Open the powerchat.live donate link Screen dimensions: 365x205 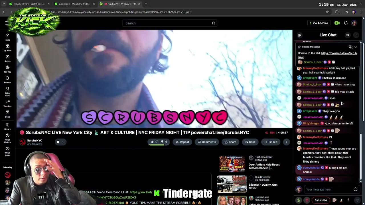tap(327, 55)
